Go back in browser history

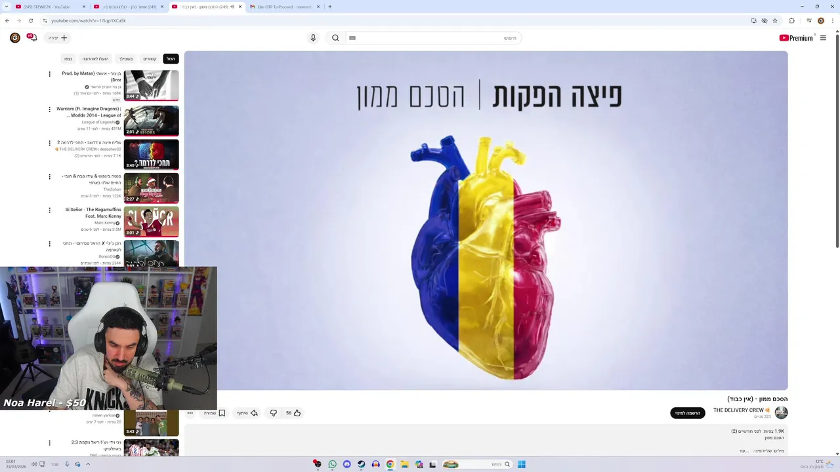click(7, 20)
